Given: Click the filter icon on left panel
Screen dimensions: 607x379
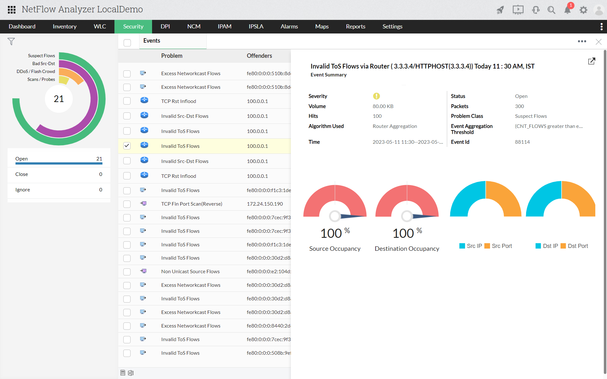Looking at the screenshot, I should coord(11,42).
